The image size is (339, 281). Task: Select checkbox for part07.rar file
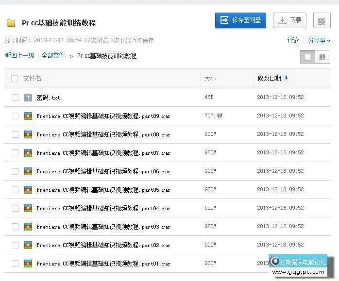click(15, 153)
